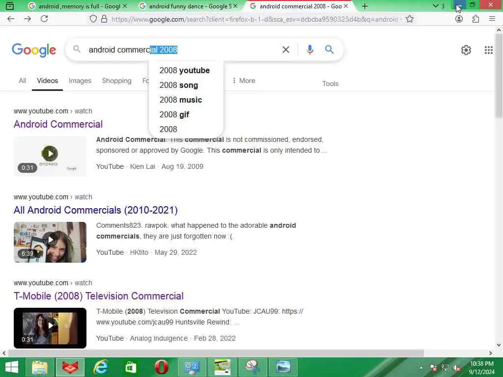Open the 'Android Commercial' video link

coord(58,124)
